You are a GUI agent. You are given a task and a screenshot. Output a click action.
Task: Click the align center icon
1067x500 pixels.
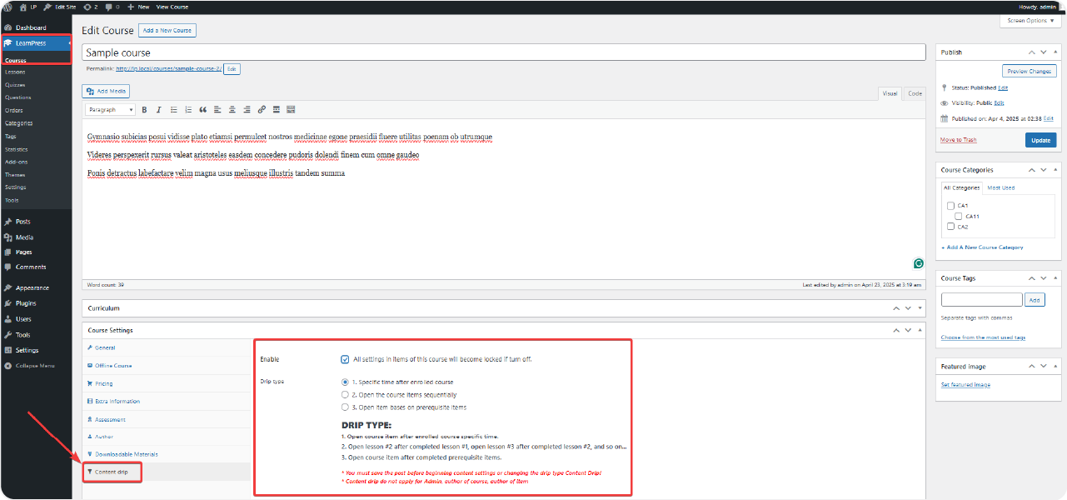232,109
